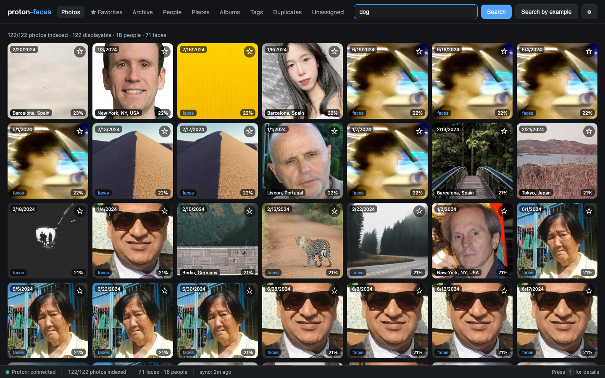Screen dimensions: 605x378
Task: Favorite the 1/4/2024 sunglasses photo
Action: coord(165,211)
